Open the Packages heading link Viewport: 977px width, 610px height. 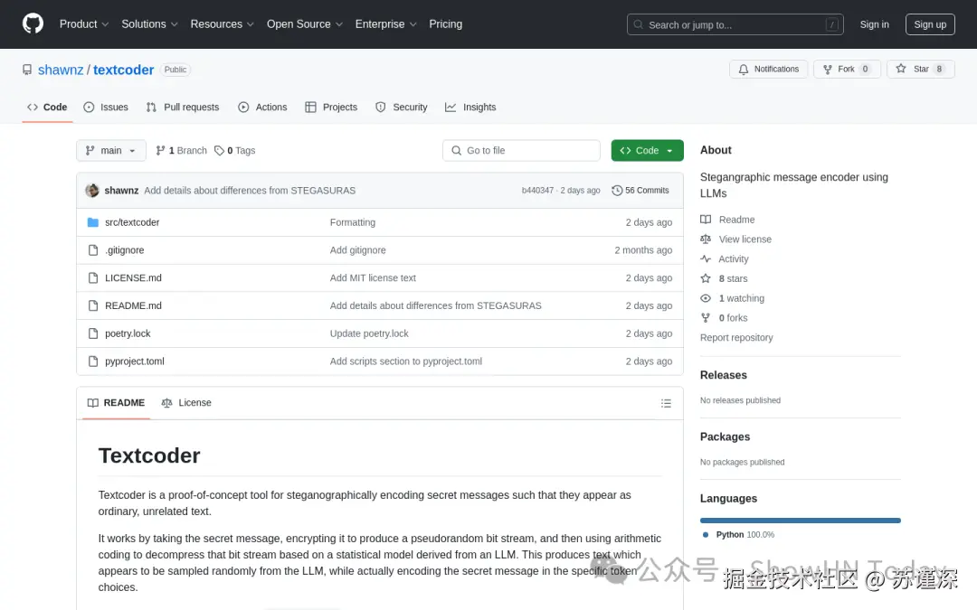[x=725, y=437]
